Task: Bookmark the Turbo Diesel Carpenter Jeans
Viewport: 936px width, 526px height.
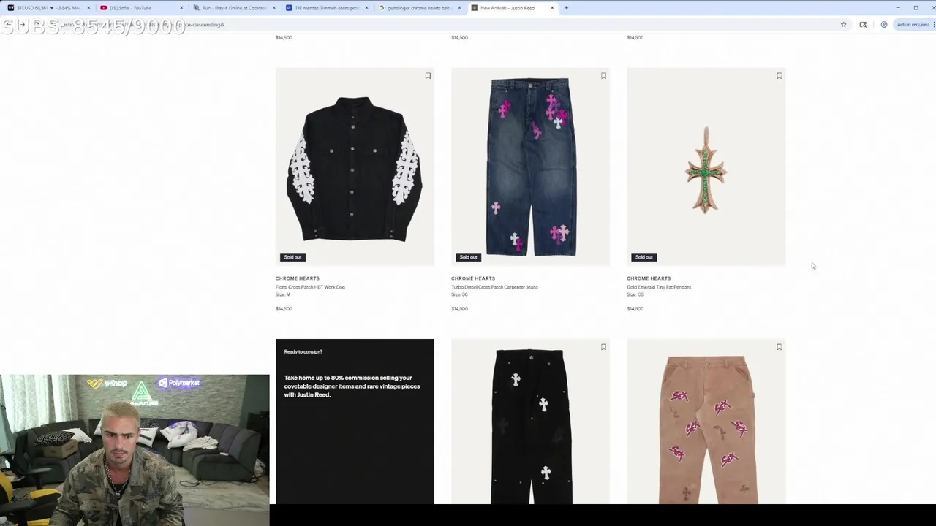Action: (603, 76)
